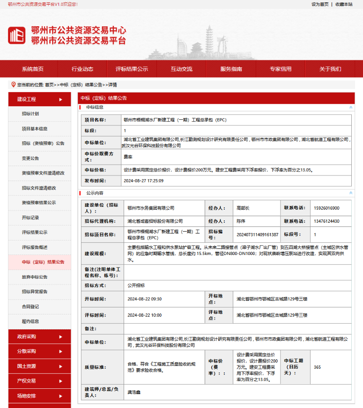
Task: Click project name 鄂州市梧桐湖水厂新建工程 in 中标信息
Action: coord(175,120)
